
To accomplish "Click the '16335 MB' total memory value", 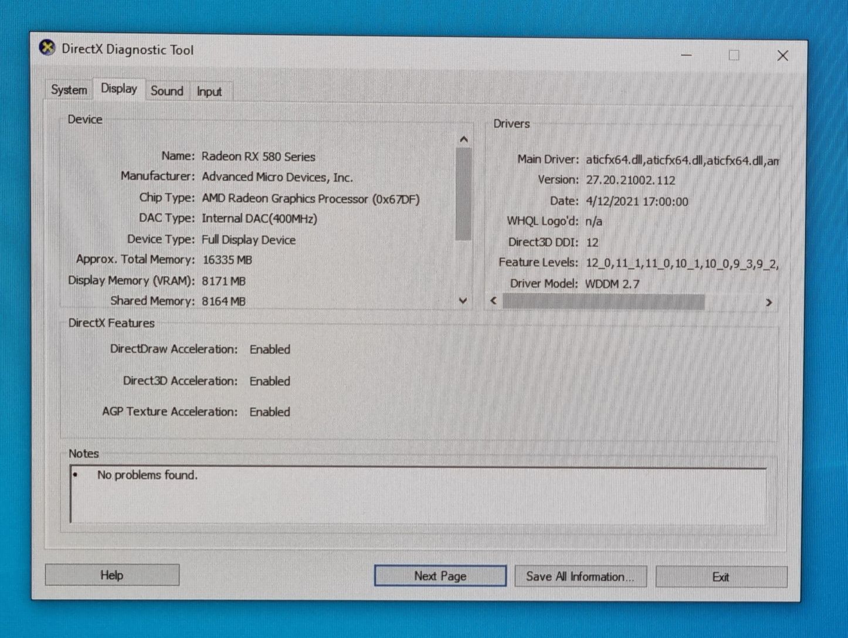I will pyautogui.click(x=227, y=260).
